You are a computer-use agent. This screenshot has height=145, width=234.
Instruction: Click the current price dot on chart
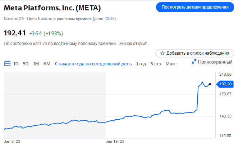point(210,84)
